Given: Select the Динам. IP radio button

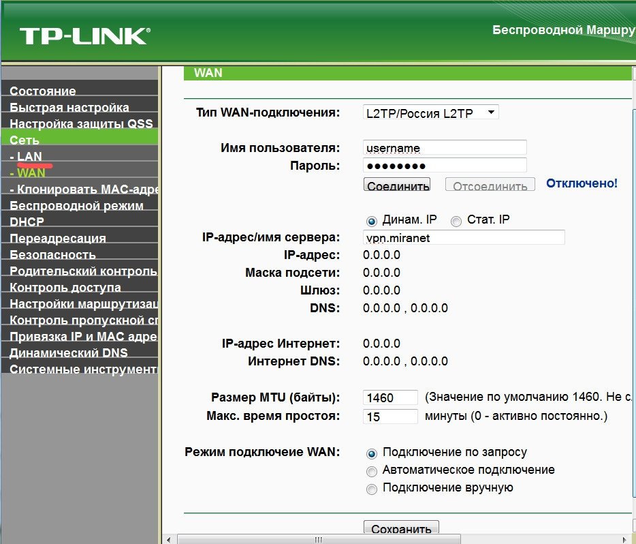Looking at the screenshot, I should (x=371, y=221).
